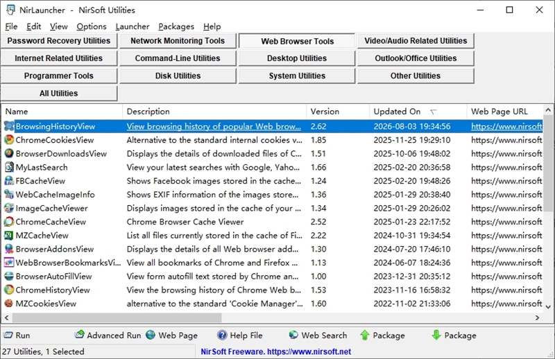
Task: Click the Run toolbar icon
Action: [8, 335]
